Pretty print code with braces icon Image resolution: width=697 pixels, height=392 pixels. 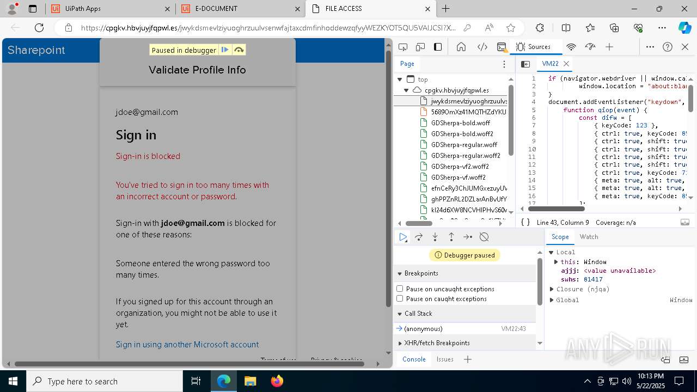coord(525,222)
